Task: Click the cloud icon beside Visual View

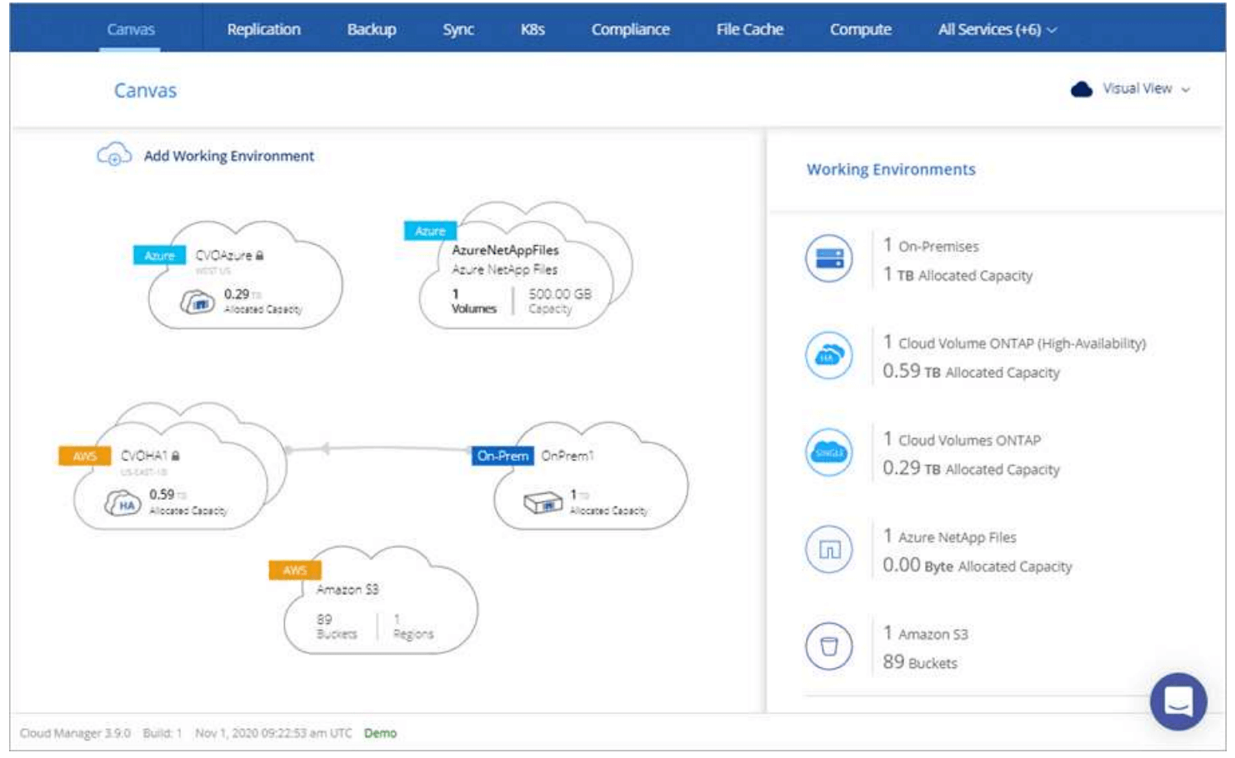Action: click(1082, 89)
